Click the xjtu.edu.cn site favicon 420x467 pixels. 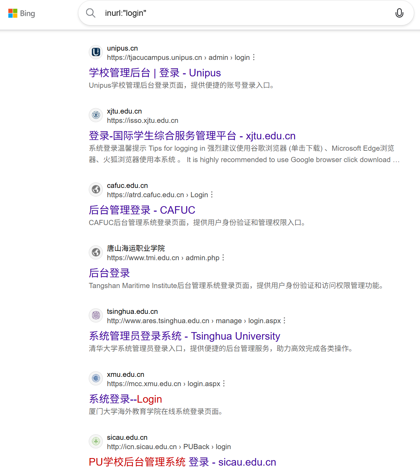tap(96, 115)
